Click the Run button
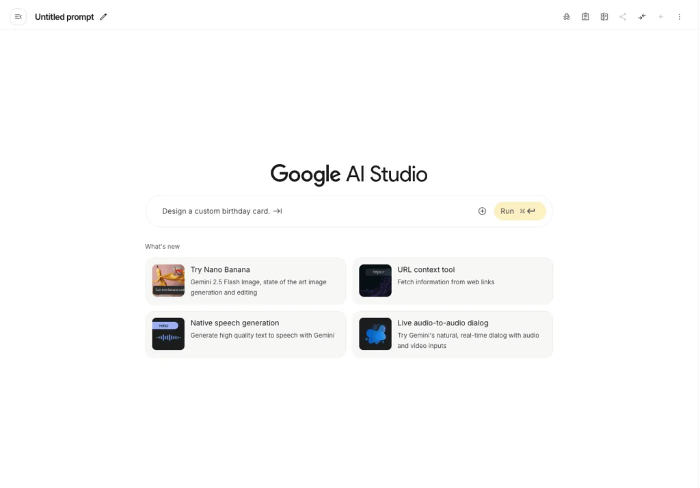The height and width of the screenshot is (488, 700). pyautogui.click(x=520, y=211)
